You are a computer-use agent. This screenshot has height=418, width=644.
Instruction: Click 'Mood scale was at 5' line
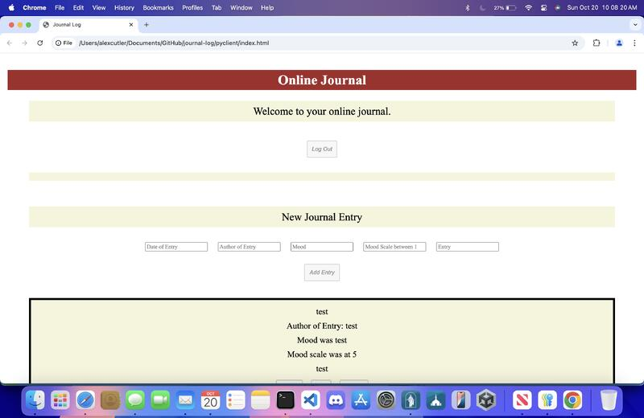(322, 354)
